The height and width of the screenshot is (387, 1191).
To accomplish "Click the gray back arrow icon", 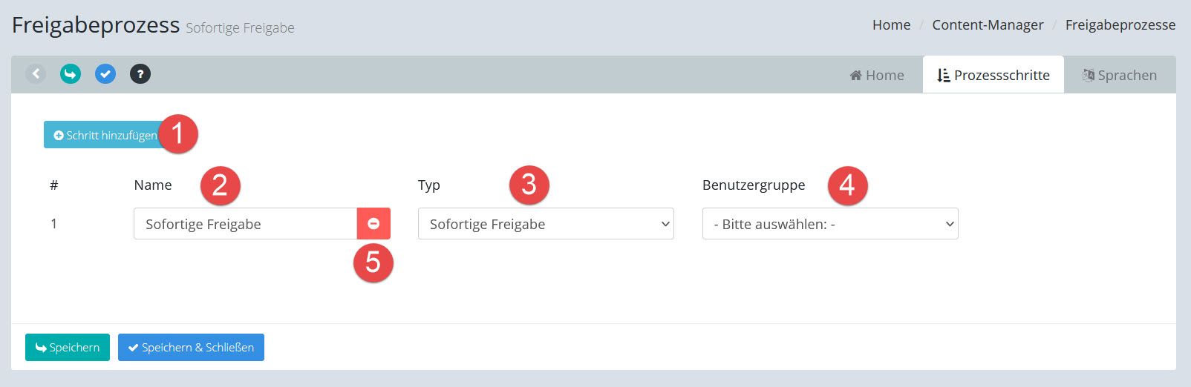I will point(36,74).
